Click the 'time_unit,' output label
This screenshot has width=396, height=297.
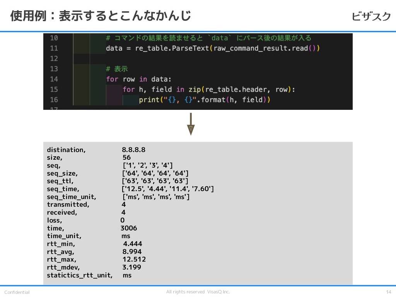[x=64, y=236]
